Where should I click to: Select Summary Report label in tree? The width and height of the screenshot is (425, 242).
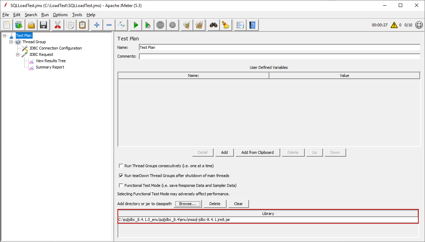pyautogui.click(x=50, y=67)
